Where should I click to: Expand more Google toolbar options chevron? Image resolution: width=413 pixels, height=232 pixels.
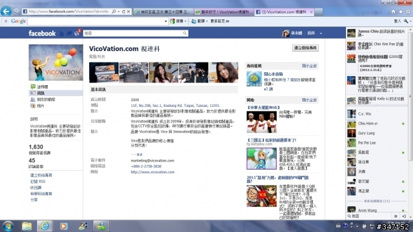[227, 21]
